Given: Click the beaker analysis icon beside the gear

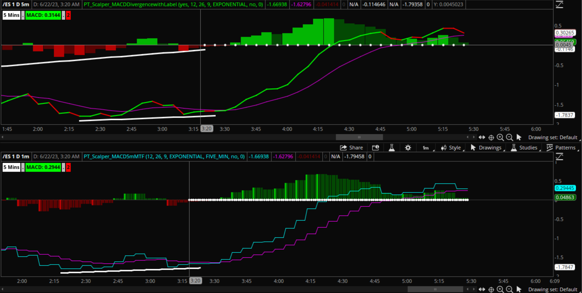Looking at the screenshot, I should pyautogui.click(x=392, y=148).
